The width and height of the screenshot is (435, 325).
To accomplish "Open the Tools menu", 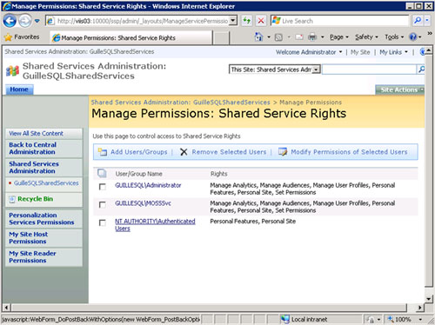I will (394, 37).
